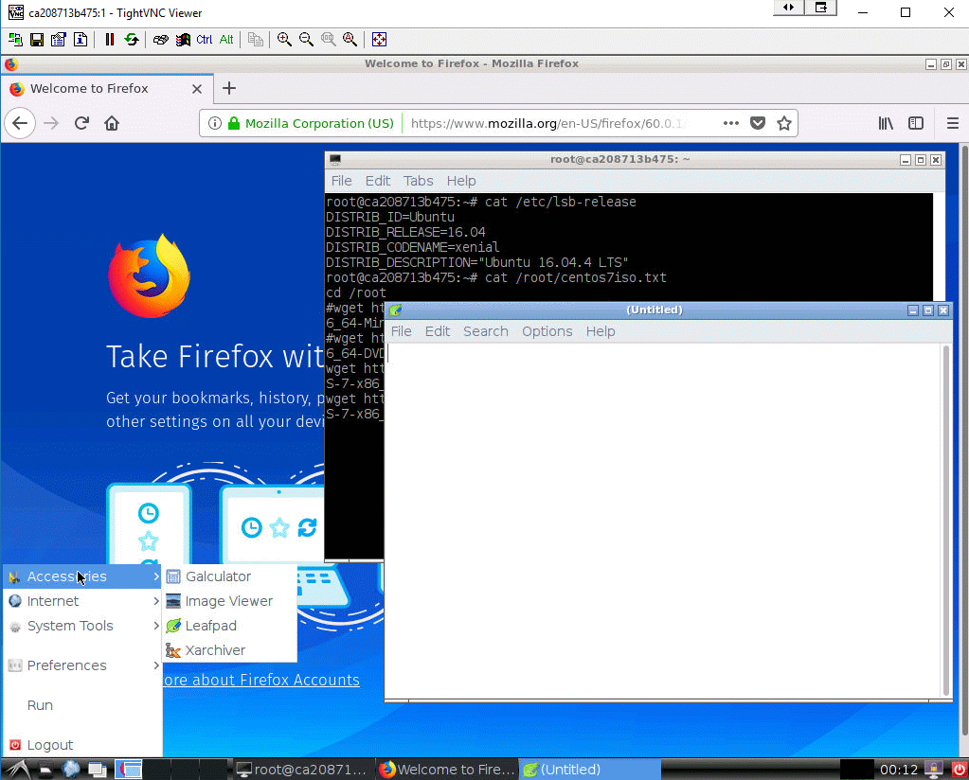
Task: Switch to root terminal taskbar button
Action: tap(302, 770)
